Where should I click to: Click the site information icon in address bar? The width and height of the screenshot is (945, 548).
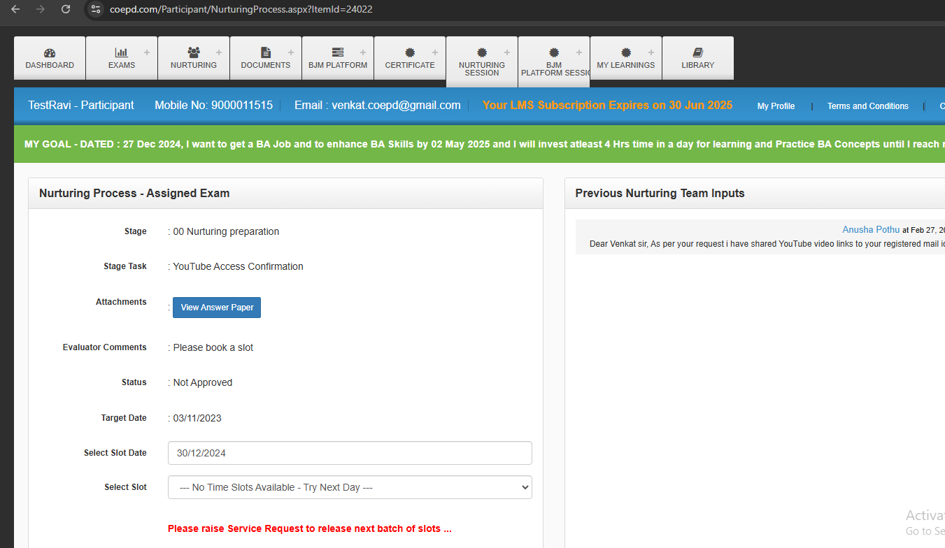(x=97, y=9)
